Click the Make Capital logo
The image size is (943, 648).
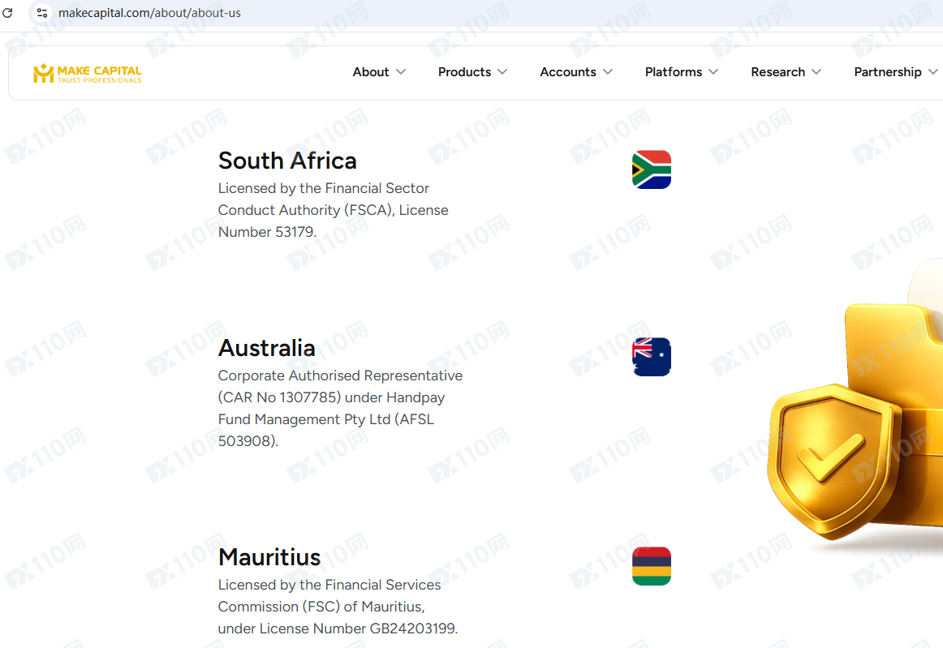(87, 74)
